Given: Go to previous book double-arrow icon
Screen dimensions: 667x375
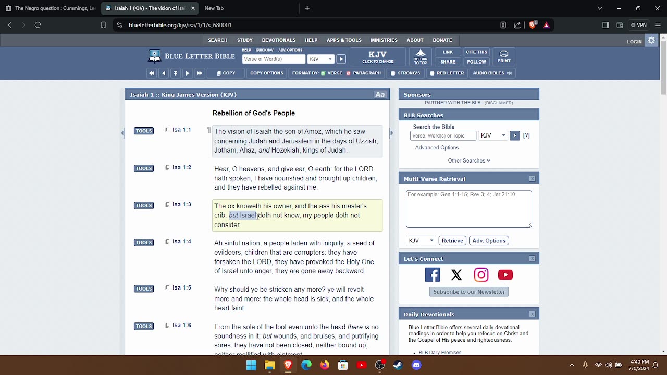Looking at the screenshot, I should [x=152, y=73].
